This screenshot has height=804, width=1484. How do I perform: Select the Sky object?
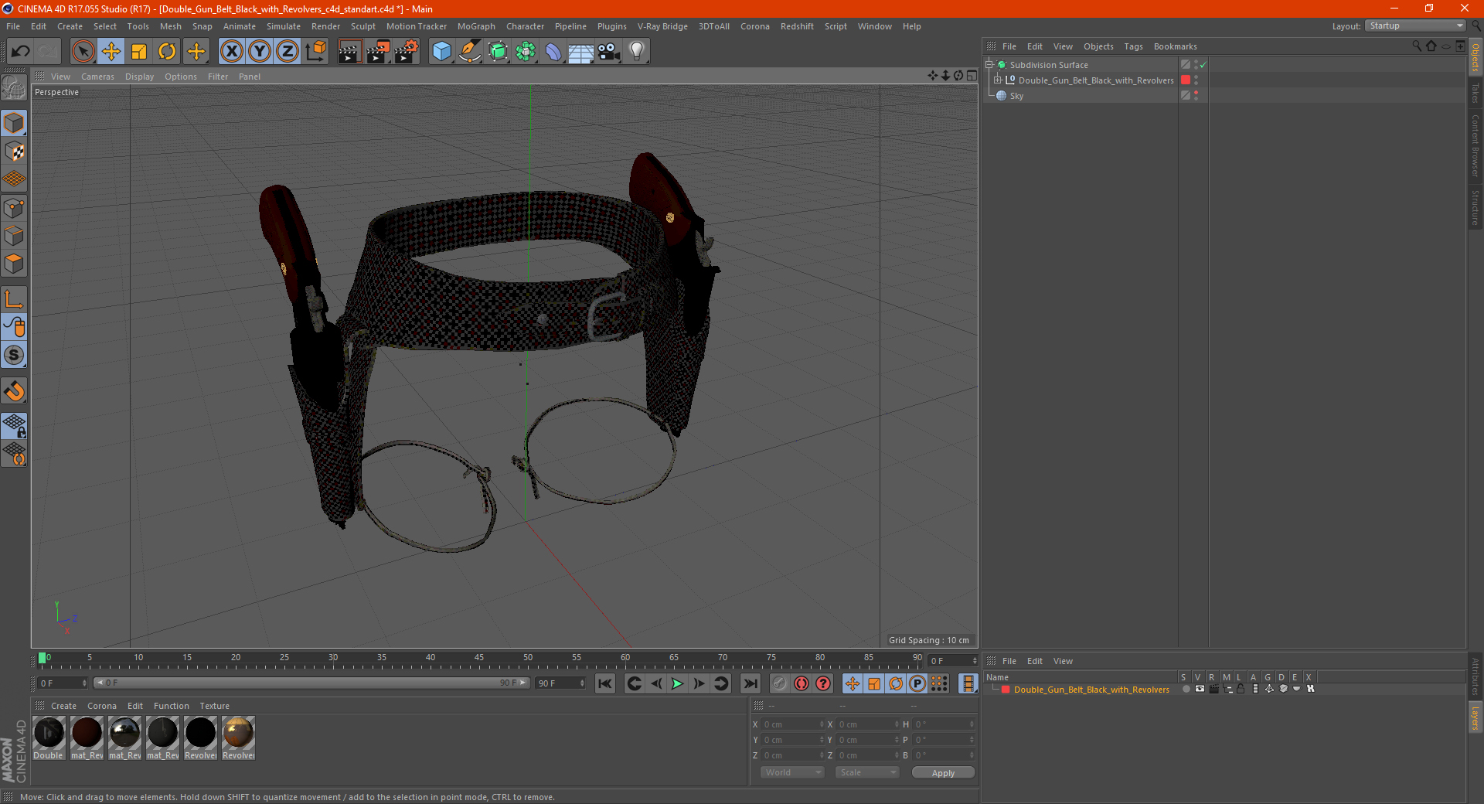click(x=1016, y=96)
